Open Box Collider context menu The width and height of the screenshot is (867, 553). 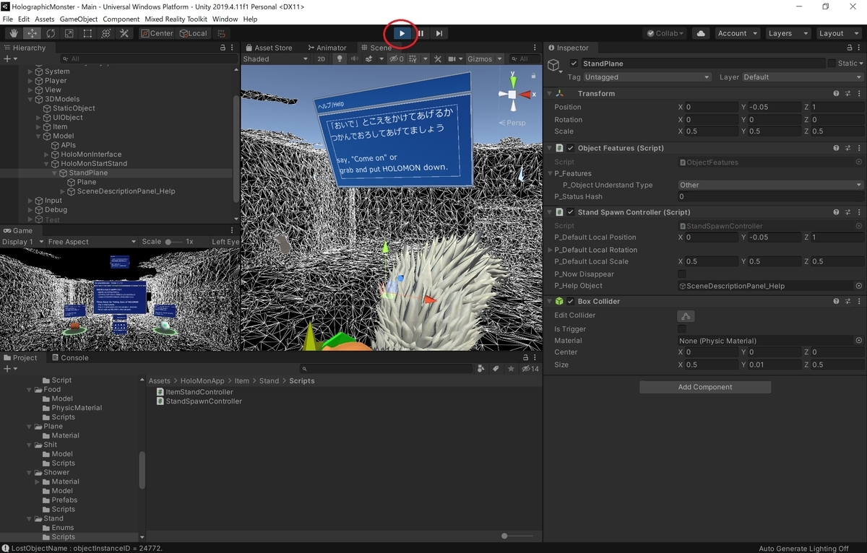pos(858,302)
